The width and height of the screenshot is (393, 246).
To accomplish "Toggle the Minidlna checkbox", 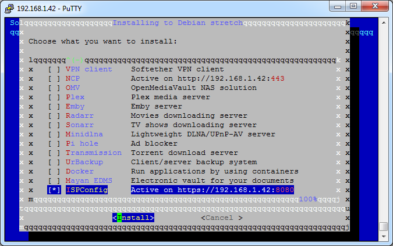I will (x=54, y=135).
